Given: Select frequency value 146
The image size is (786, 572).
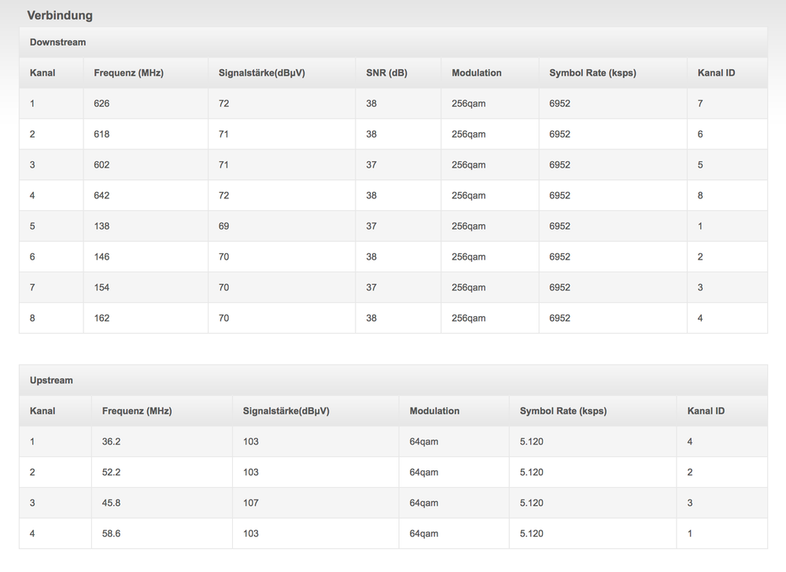Looking at the screenshot, I should (x=101, y=256).
